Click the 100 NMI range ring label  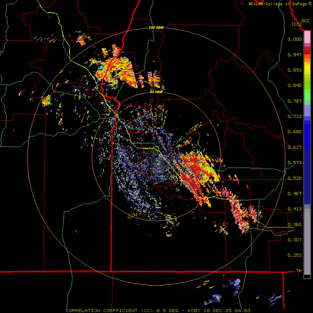coord(156,27)
